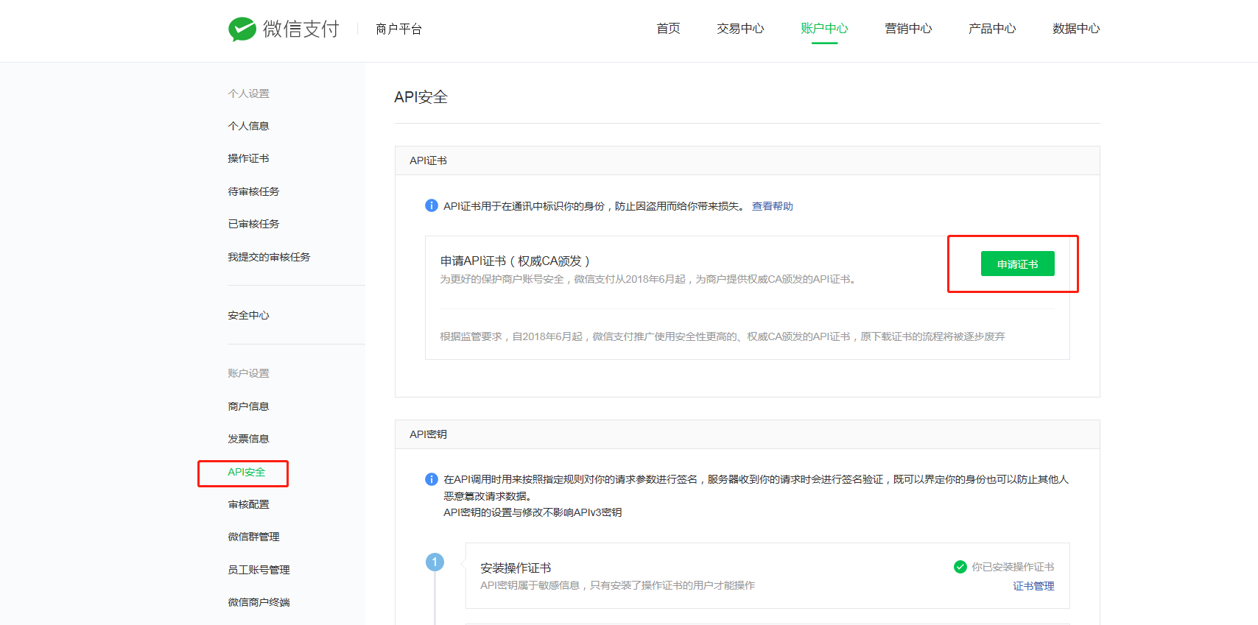Click the 你已安装操作证书 status text

(x=1013, y=567)
